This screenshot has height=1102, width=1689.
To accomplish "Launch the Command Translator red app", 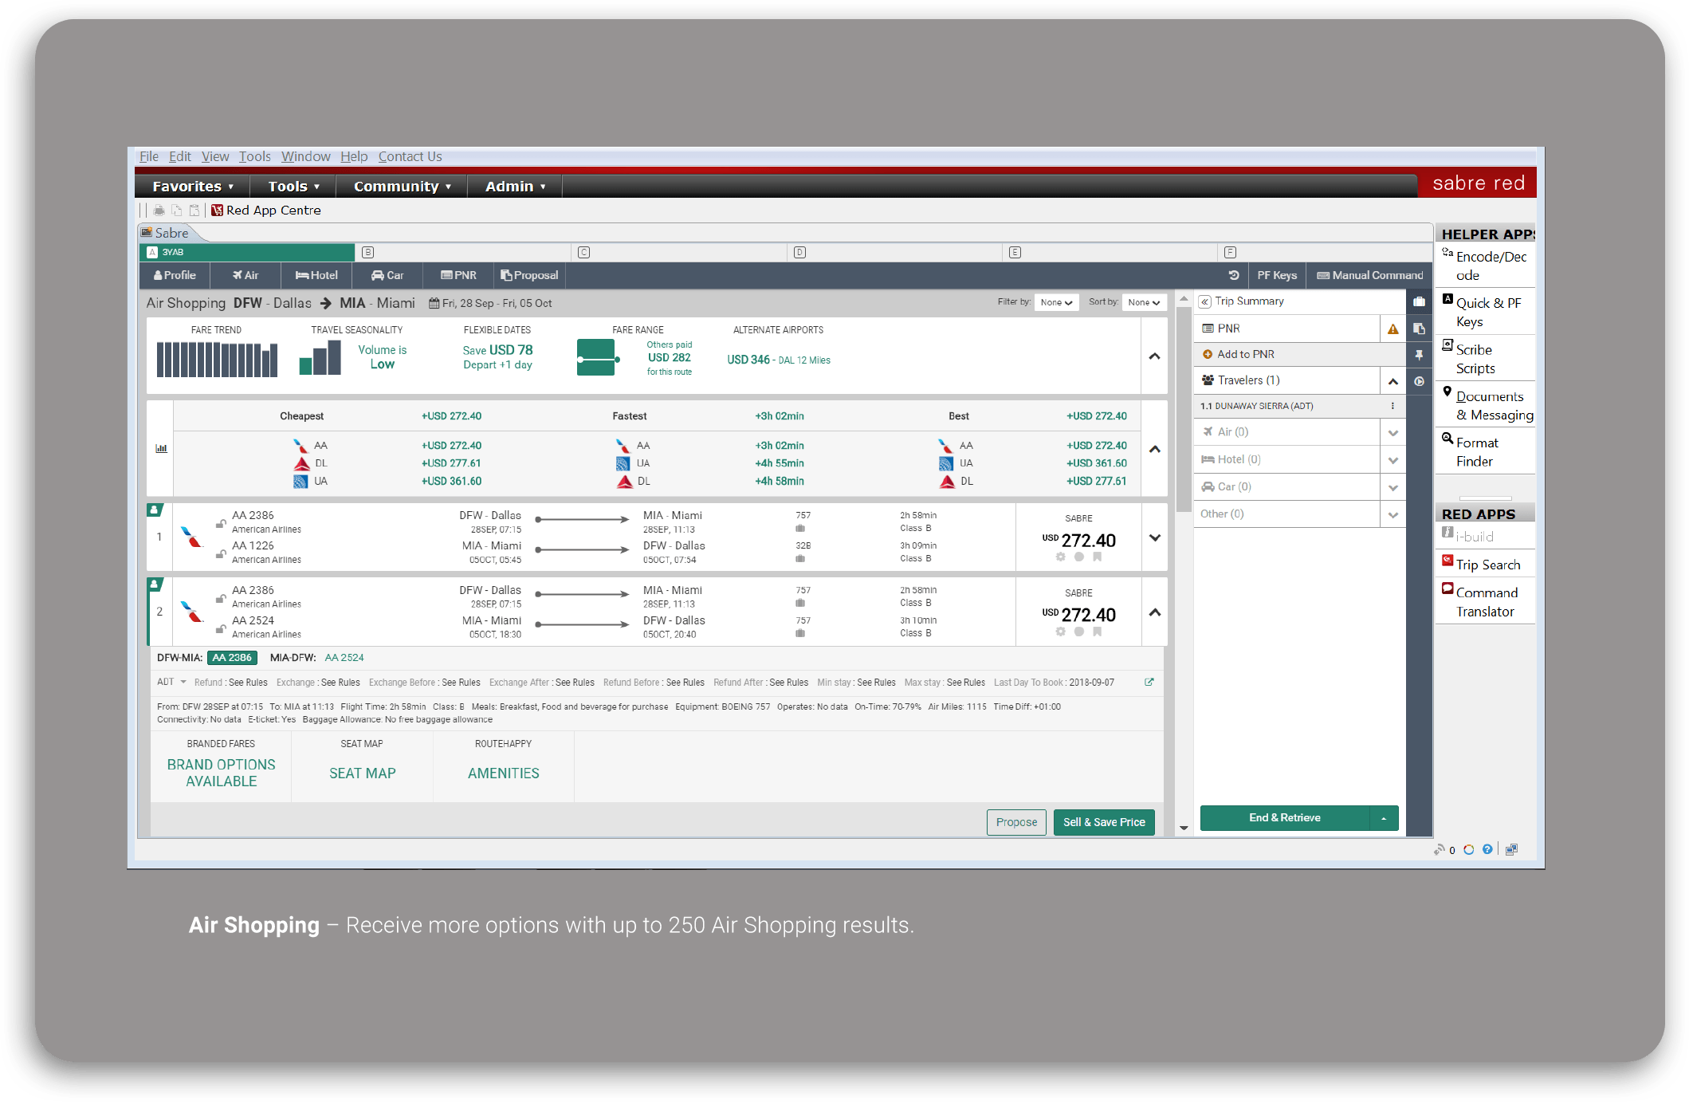I will [1486, 601].
